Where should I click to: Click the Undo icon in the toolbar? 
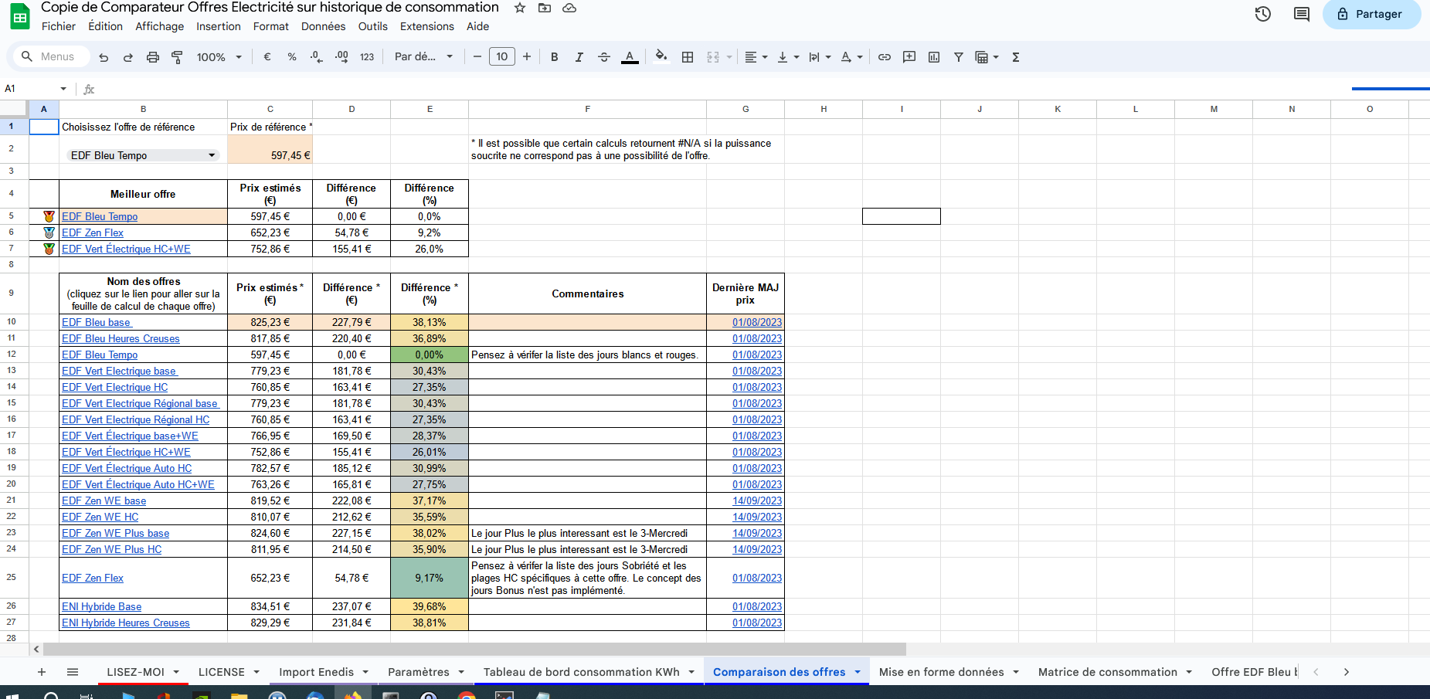tap(104, 57)
